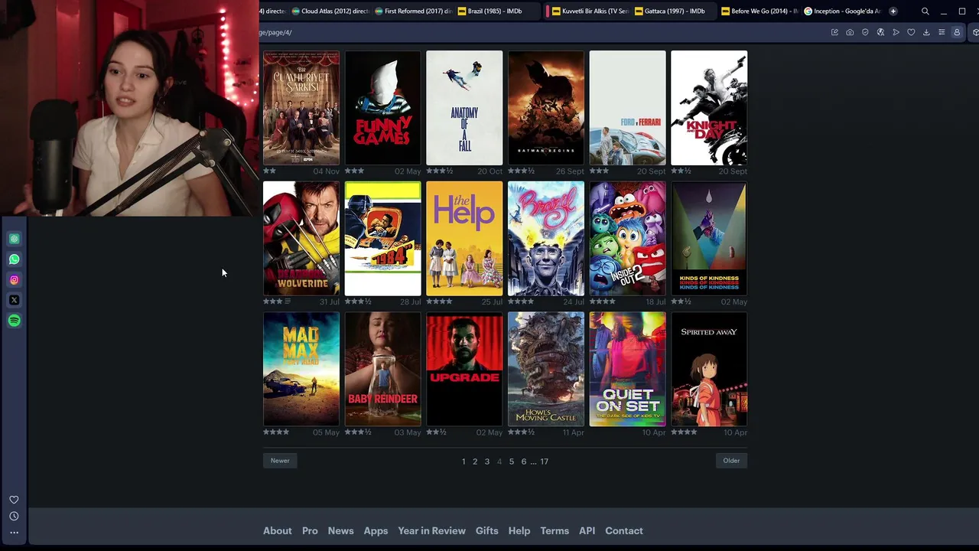Switch to First Reformed (2017) tab
The image size is (979, 551).
(414, 11)
